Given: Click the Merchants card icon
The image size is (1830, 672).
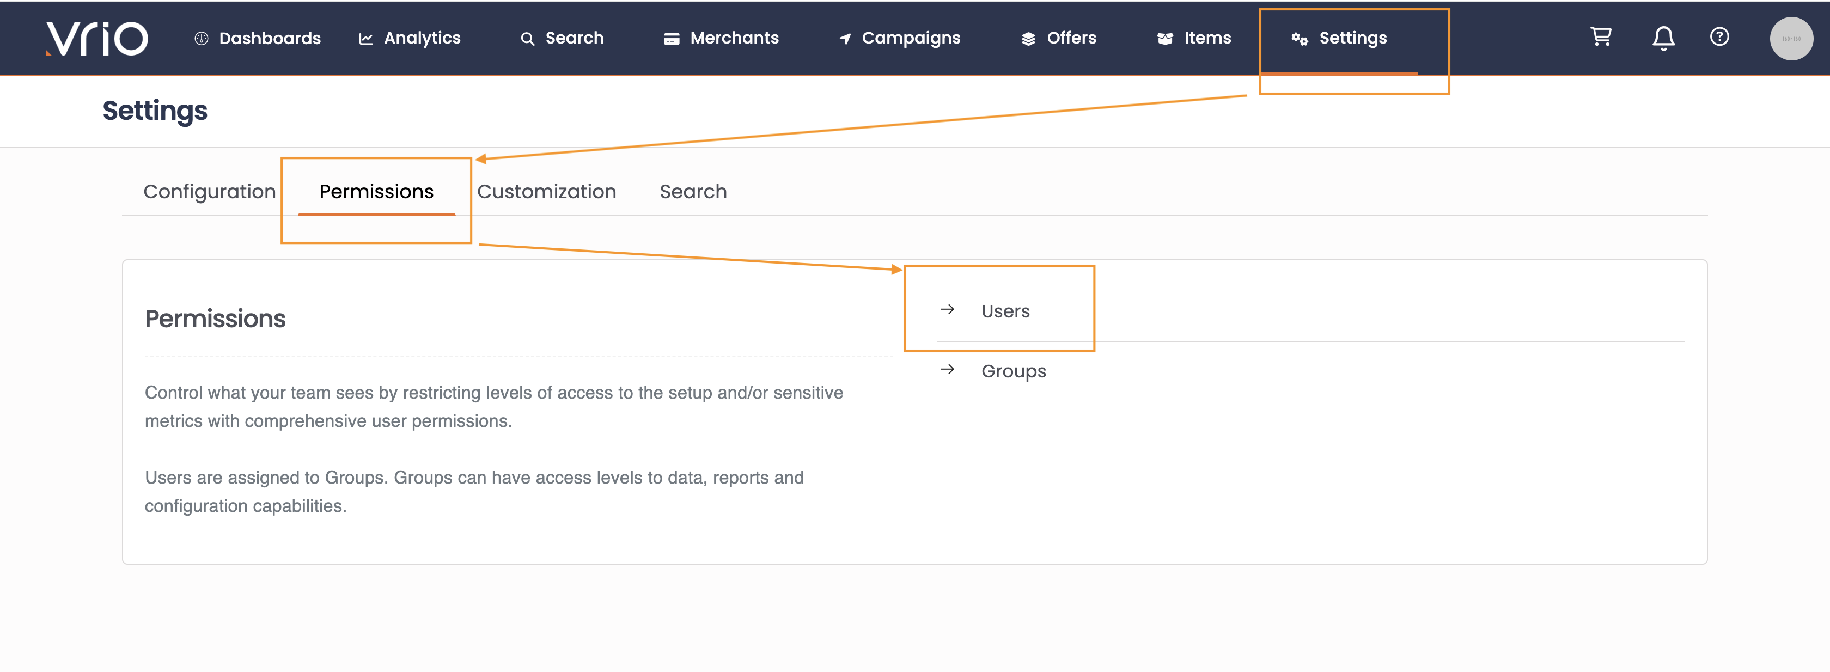Looking at the screenshot, I should pos(672,39).
